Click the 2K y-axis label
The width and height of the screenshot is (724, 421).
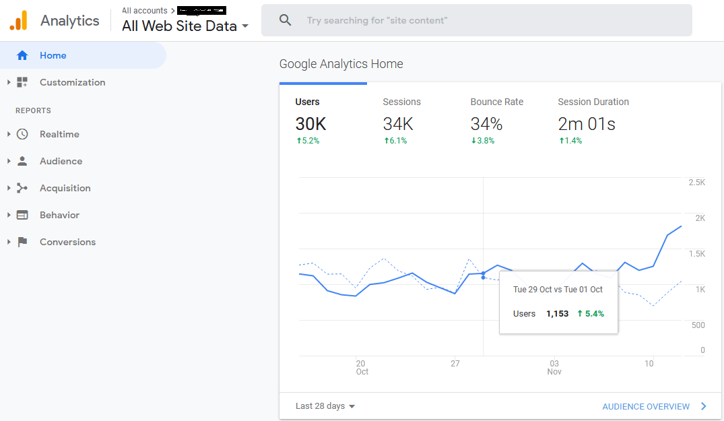pos(700,218)
